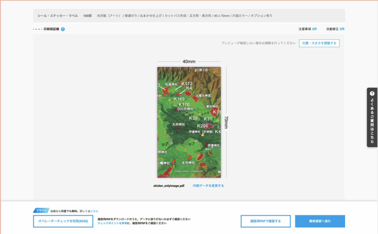The image size is (378, 234).
Task: Click the 40mm width dimension label
Action: [x=189, y=61]
